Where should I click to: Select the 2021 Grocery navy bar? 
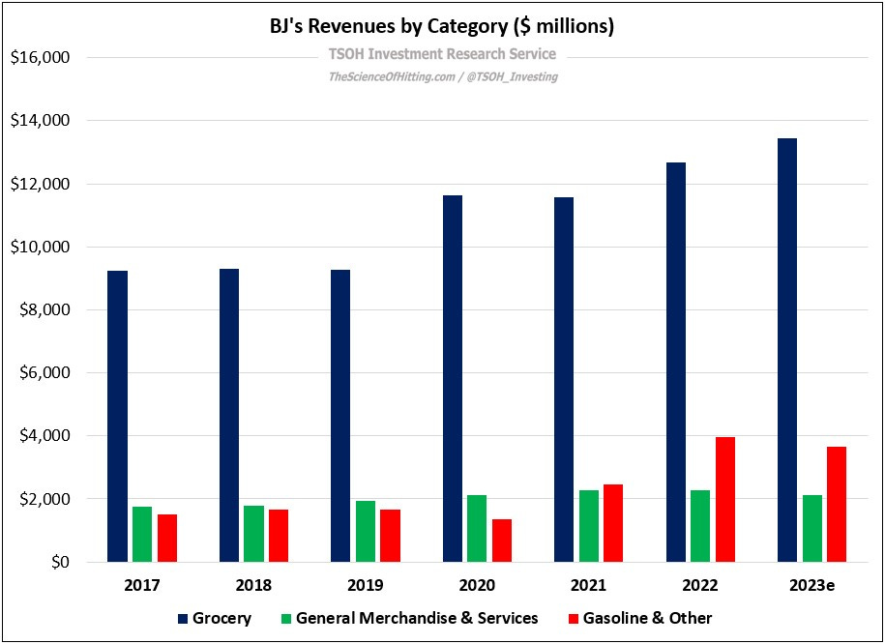tap(564, 380)
